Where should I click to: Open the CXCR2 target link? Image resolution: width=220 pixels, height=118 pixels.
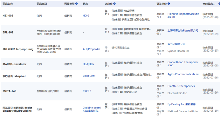coord(87,91)
